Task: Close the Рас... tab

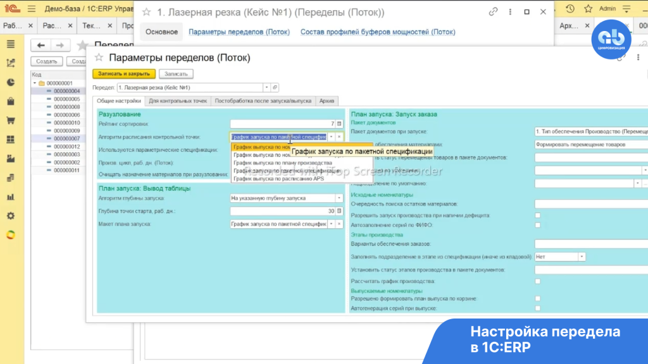Action: tap(70, 25)
